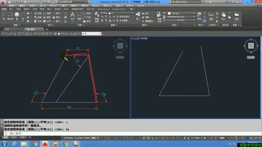Screen dimensions: 262x147
Task: Select the large Text tool
Action: pos(72,16)
